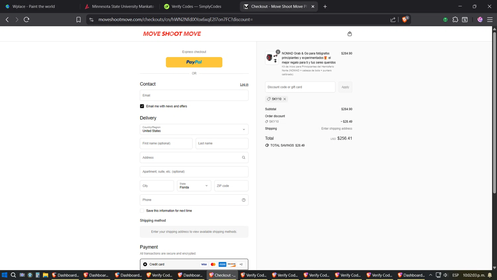
Task: Click the search icon in Address field
Action: tap(244, 158)
